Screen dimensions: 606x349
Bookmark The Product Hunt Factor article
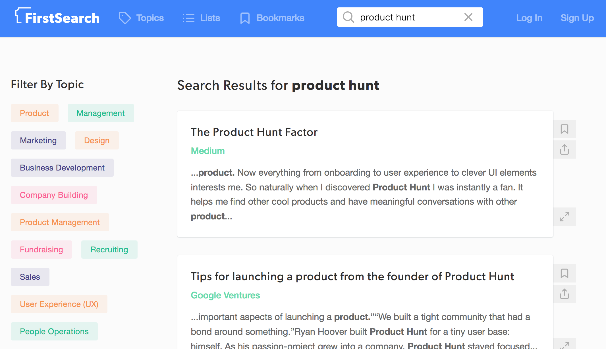pos(564,129)
